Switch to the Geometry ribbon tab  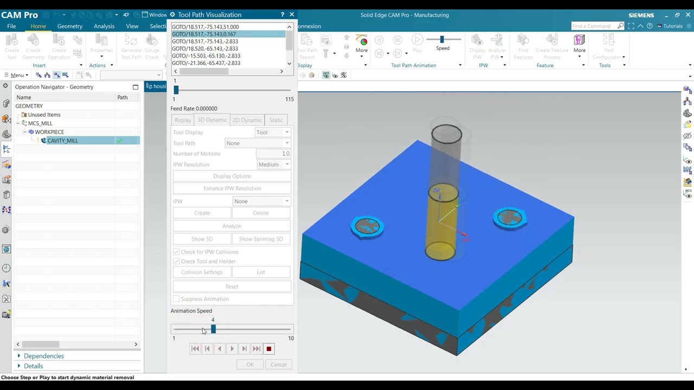click(x=70, y=26)
